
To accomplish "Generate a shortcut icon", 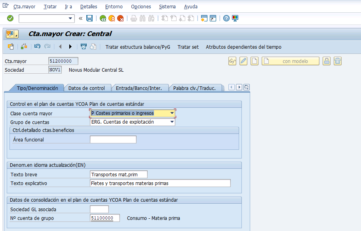I will tap(213, 18).
